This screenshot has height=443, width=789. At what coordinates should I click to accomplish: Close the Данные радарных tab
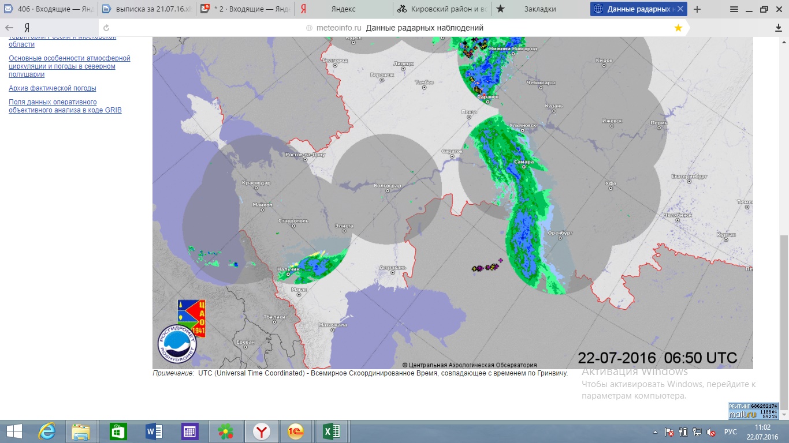pyautogui.click(x=681, y=9)
